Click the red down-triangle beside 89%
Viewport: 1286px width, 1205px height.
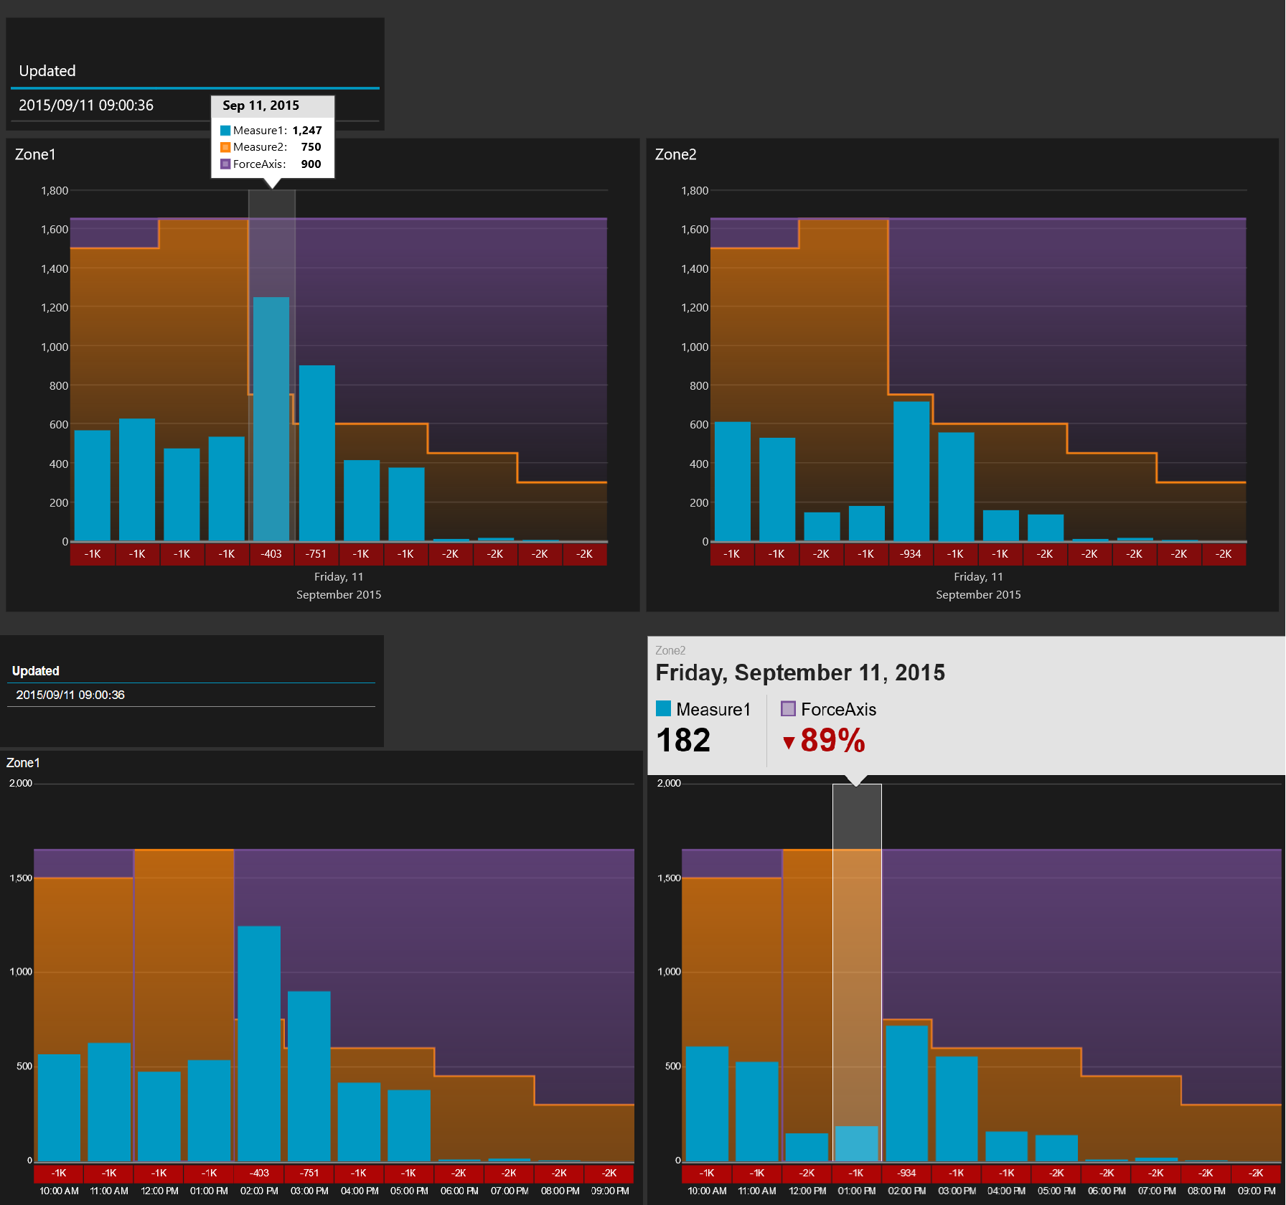[788, 743]
